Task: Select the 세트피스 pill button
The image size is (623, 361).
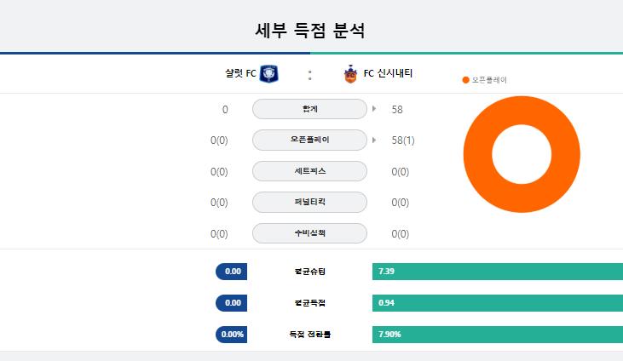Action: pyautogui.click(x=309, y=171)
